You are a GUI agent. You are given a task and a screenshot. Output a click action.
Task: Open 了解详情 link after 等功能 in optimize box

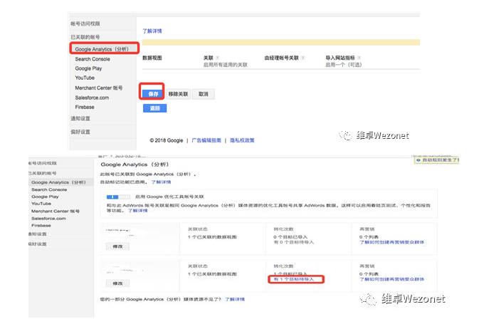(138, 211)
